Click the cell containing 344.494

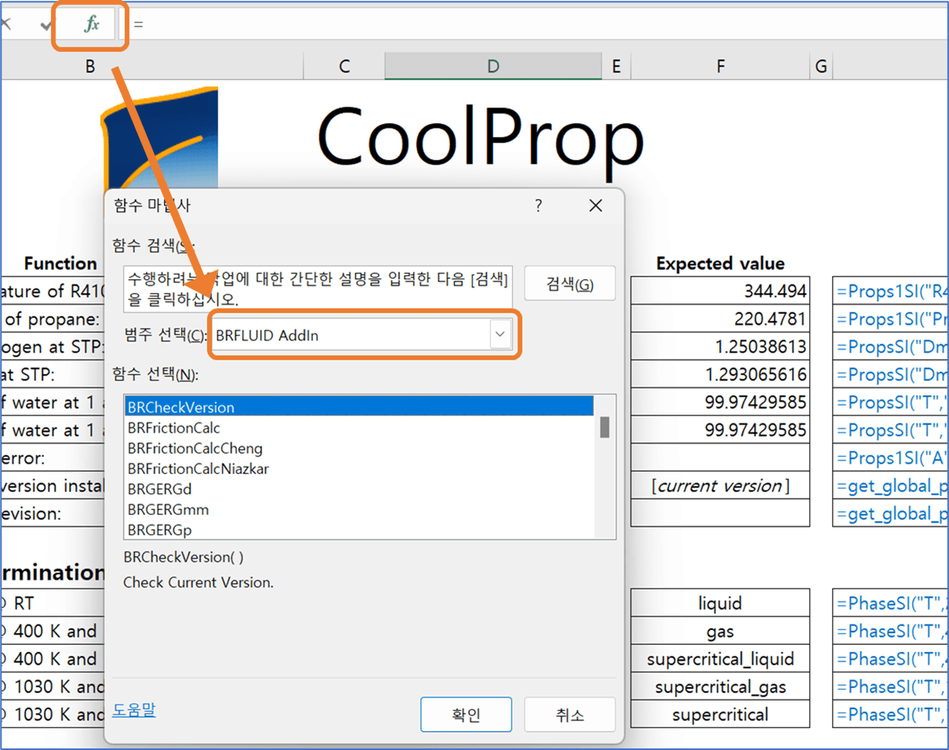720,292
